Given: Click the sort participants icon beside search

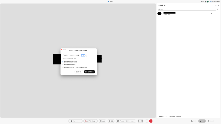Looking at the screenshot, I should (x=218, y=9).
